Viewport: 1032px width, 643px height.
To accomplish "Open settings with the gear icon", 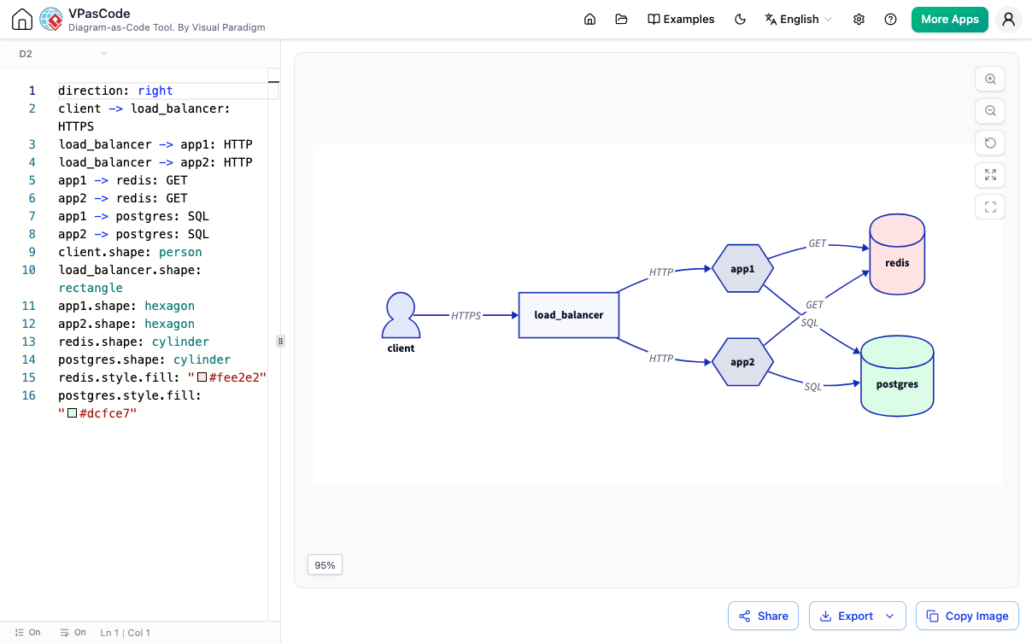I will [x=859, y=20].
